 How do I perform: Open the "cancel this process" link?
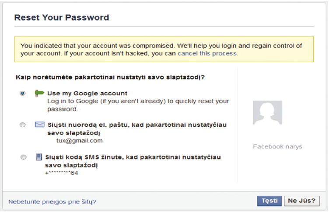(207, 53)
